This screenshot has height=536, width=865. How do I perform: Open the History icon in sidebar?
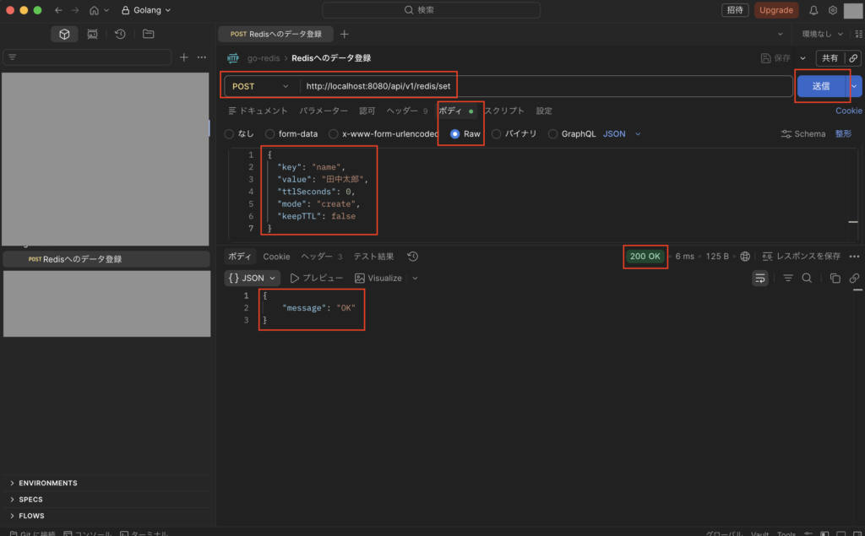click(120, 34)
